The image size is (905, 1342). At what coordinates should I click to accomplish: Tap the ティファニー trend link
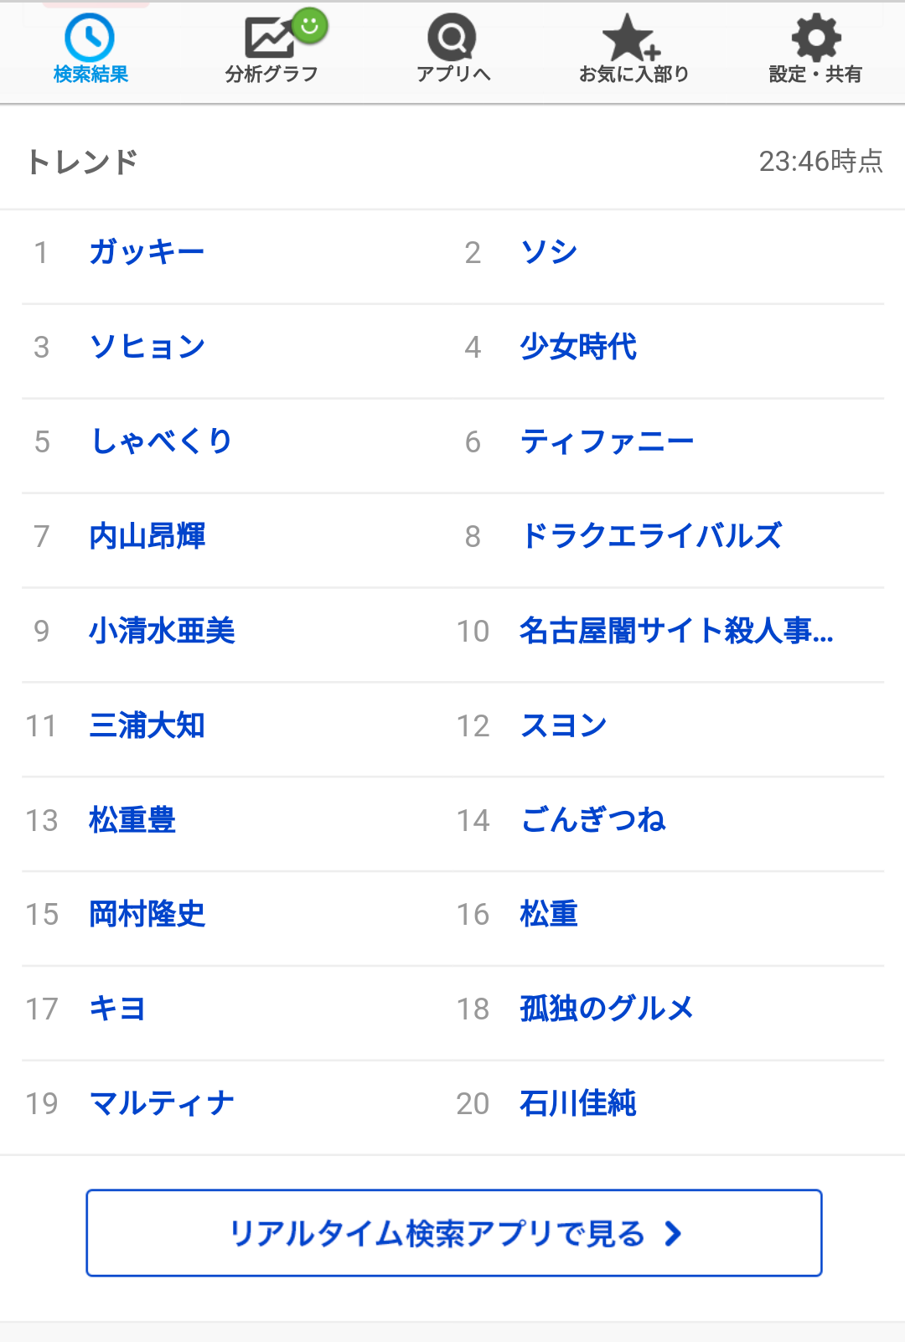[607, 441]
